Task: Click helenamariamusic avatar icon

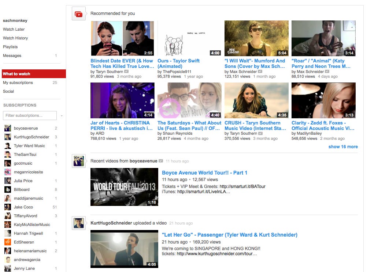Action: tap(8, 251)
